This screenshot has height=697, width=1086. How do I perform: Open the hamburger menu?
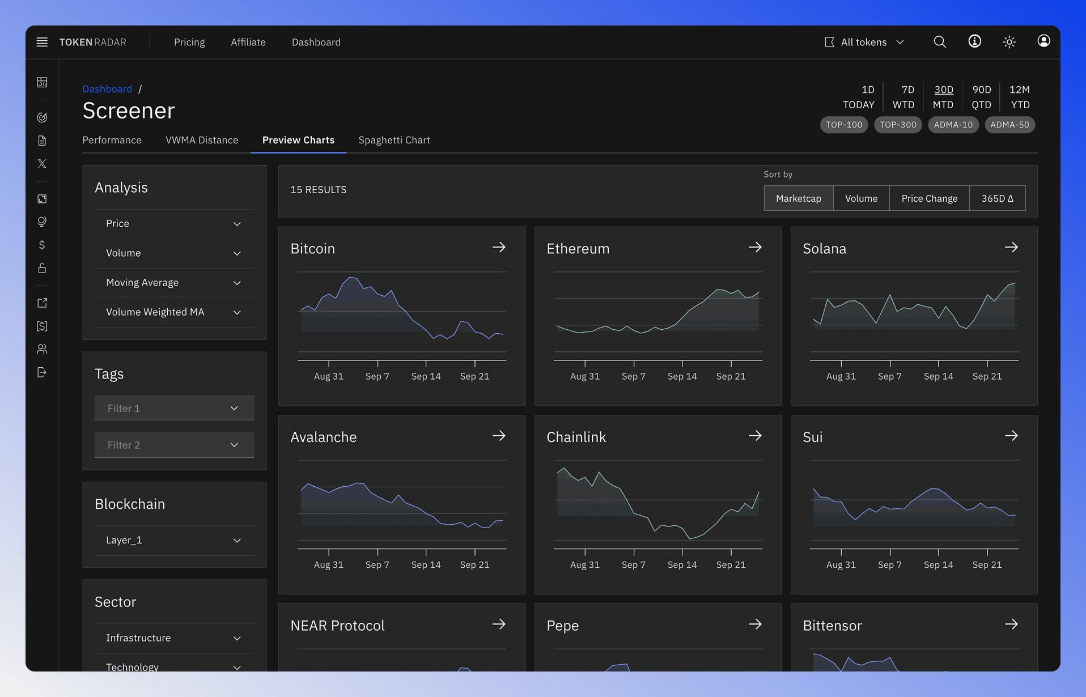pos(42,42)
